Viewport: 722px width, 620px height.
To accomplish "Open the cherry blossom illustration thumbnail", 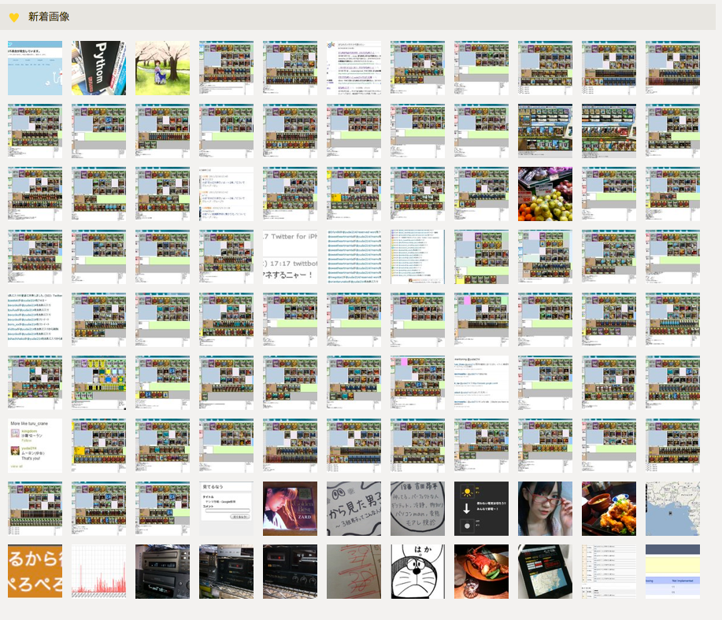I will pyautogui.click(x=162, y=68).
